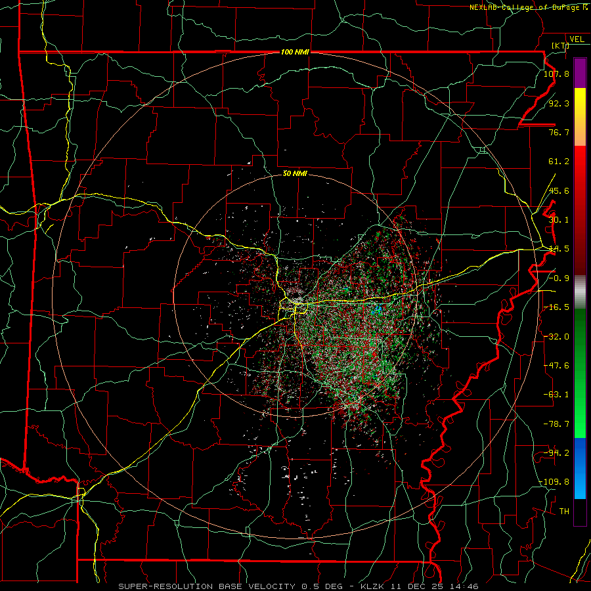Click the 61.2 value on velocity scale
591x591 pixels.
pos(559,162)
